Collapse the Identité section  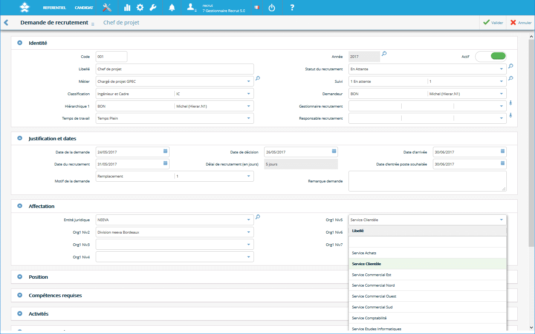(20, 43)
